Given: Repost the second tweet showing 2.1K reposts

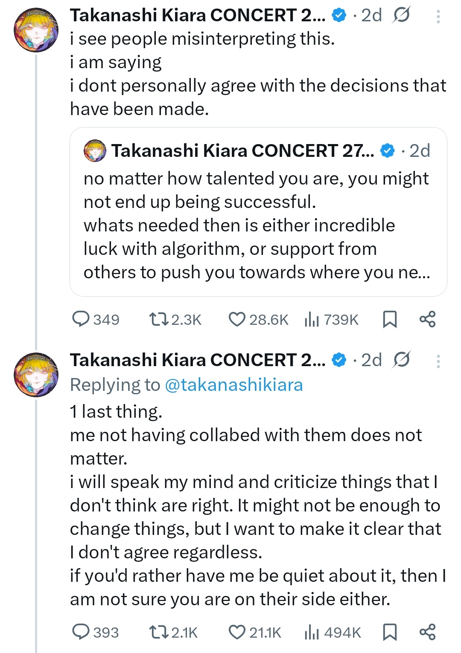Looking at the screenshot, I should (158, 632).
